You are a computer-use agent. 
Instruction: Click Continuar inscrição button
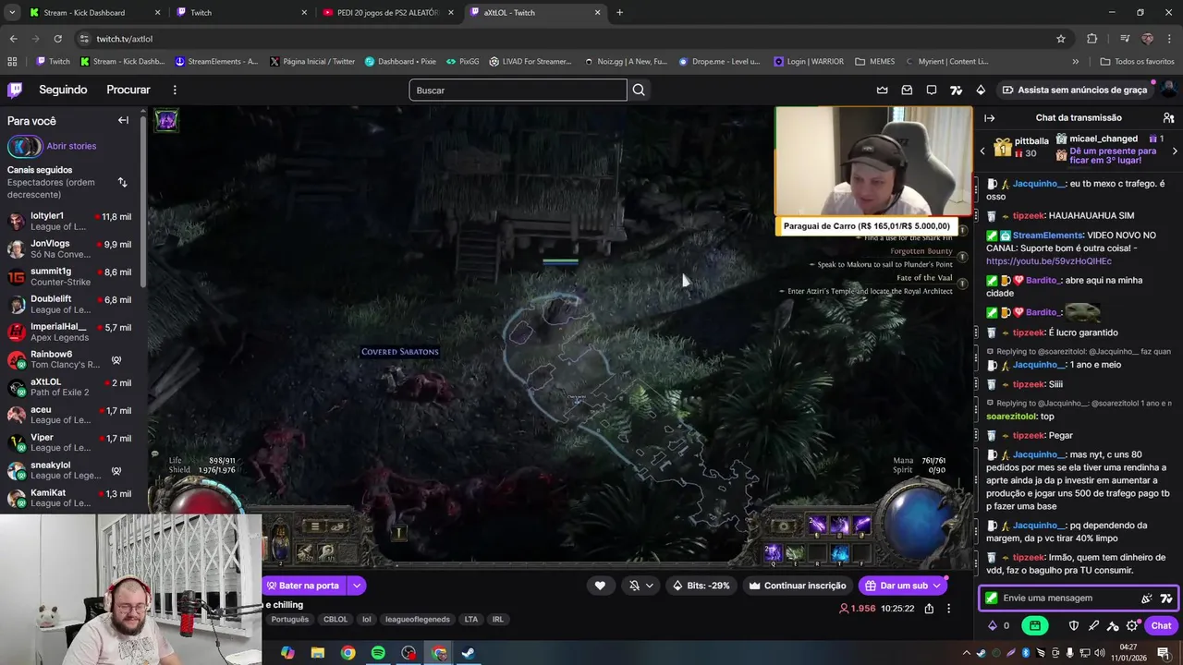tap(797, 586)
